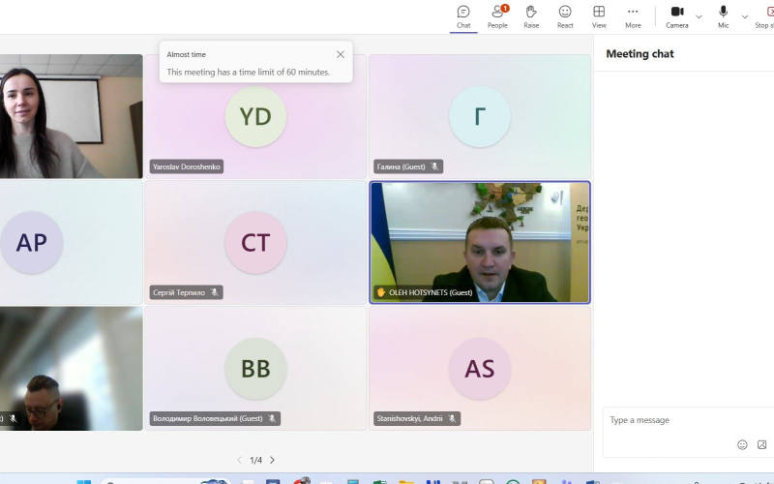Screen dimensions: 774x484
Task: Toggle the Camera on or off
Action: coord(676,15)
